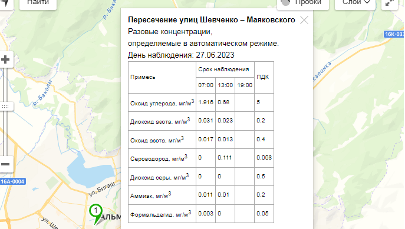The height and width of the screenshot is (229, 405).
Task: Click the Аммиак row label
Action: pyautogui.click(x=150, y=195)
